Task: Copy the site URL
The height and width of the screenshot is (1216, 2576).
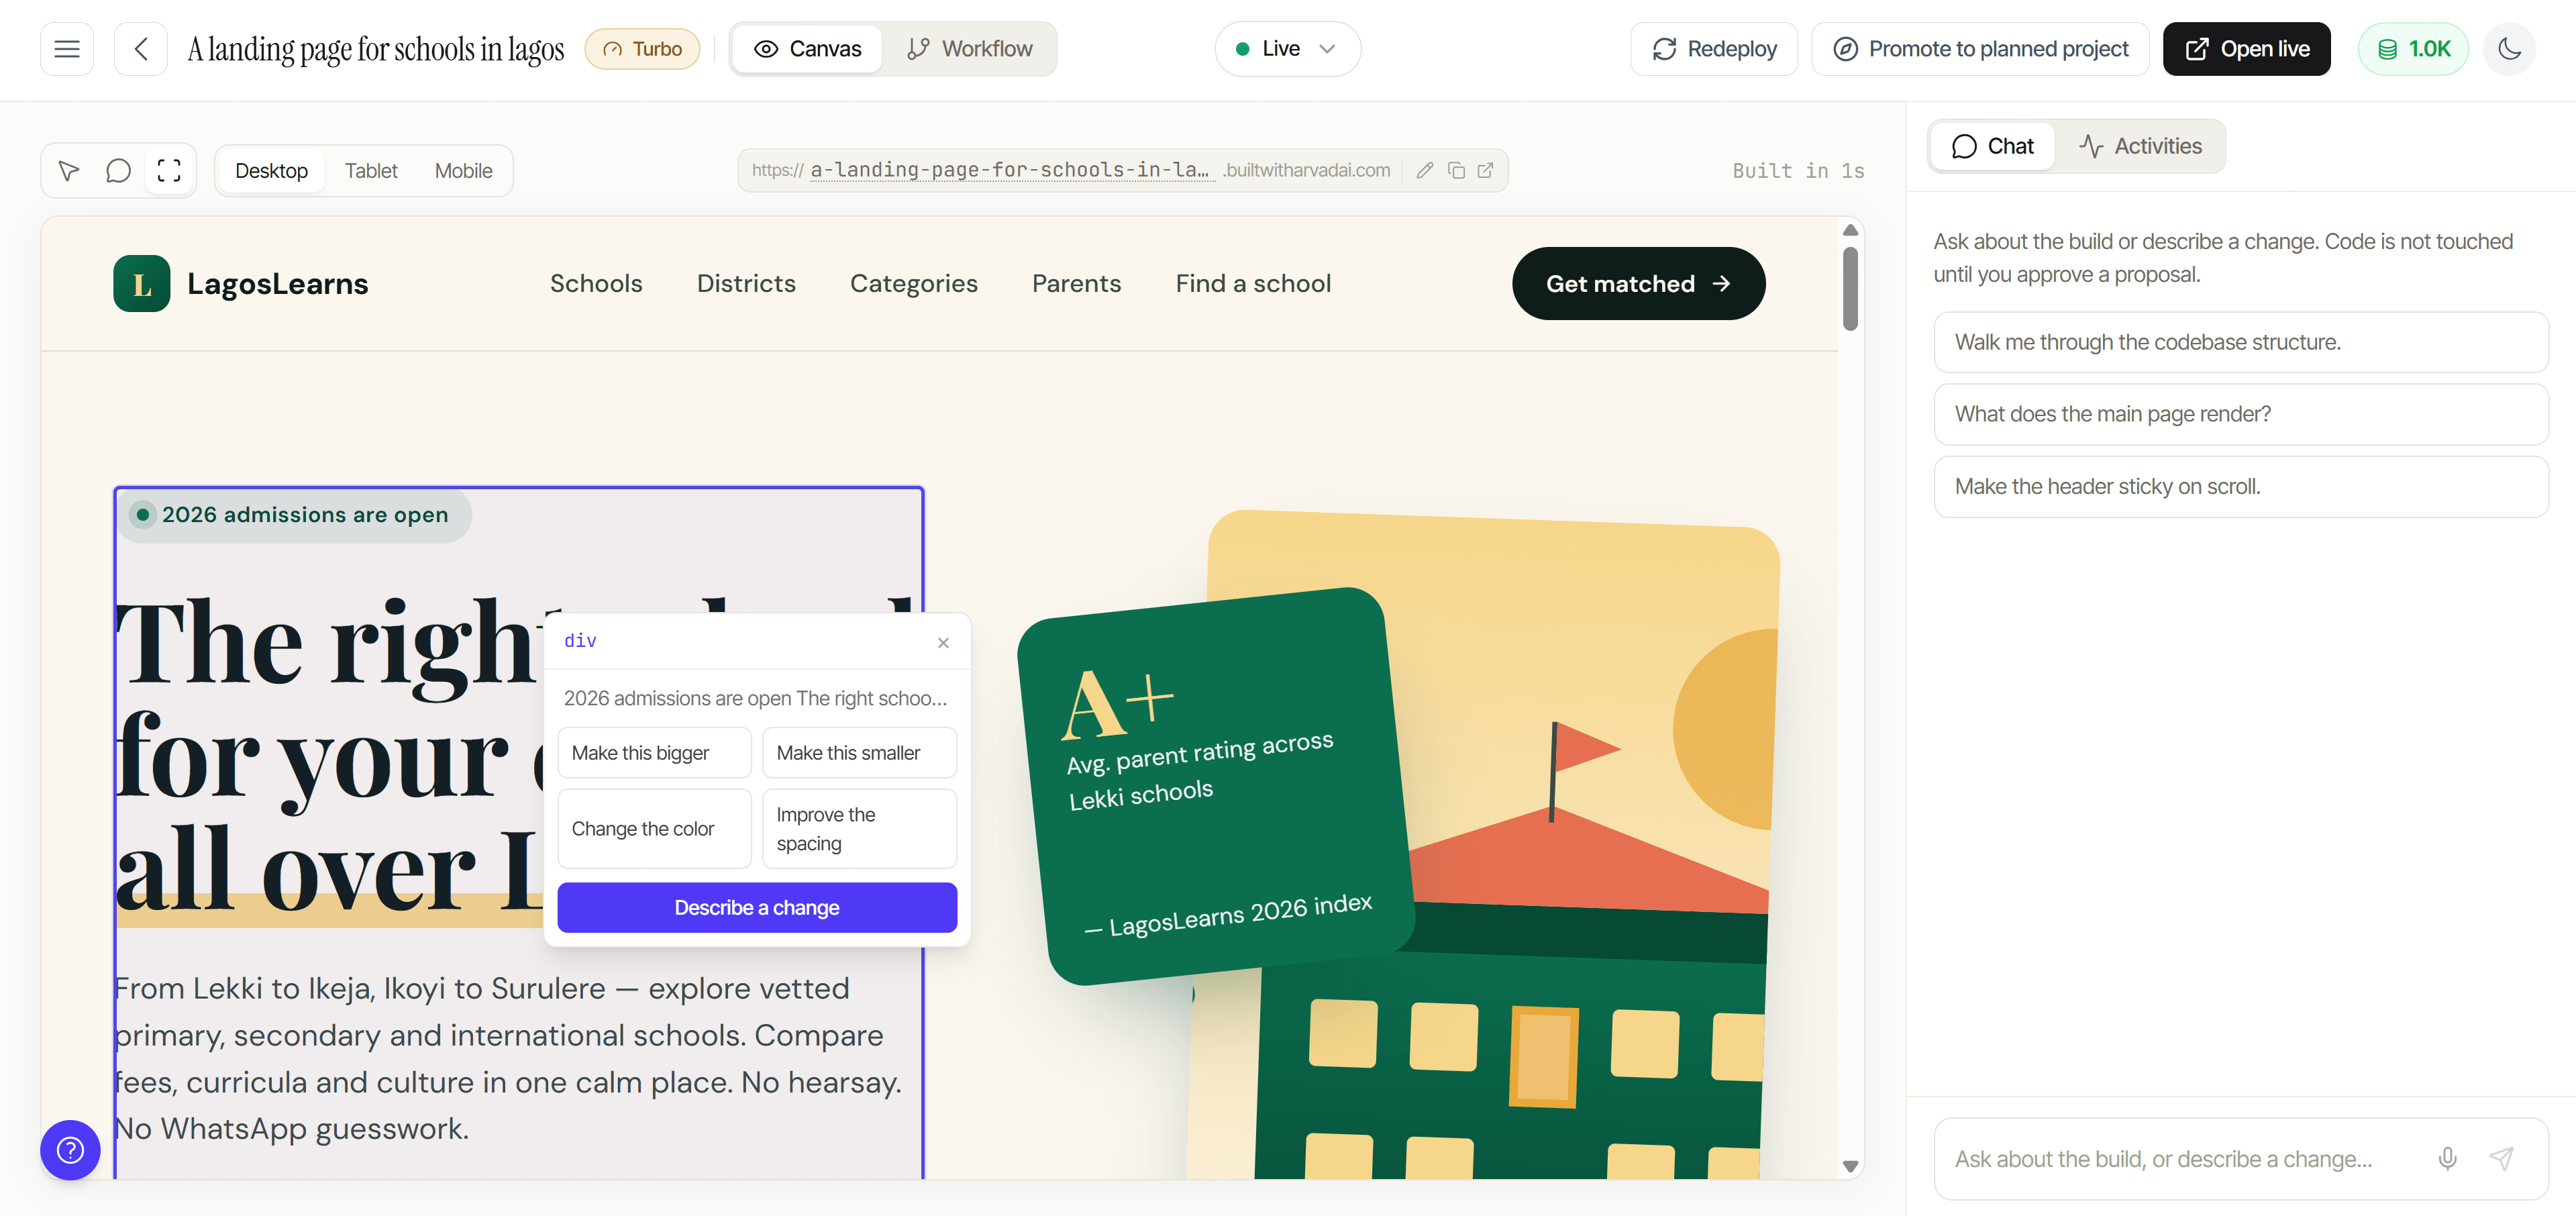Action: pos(1456,170)
